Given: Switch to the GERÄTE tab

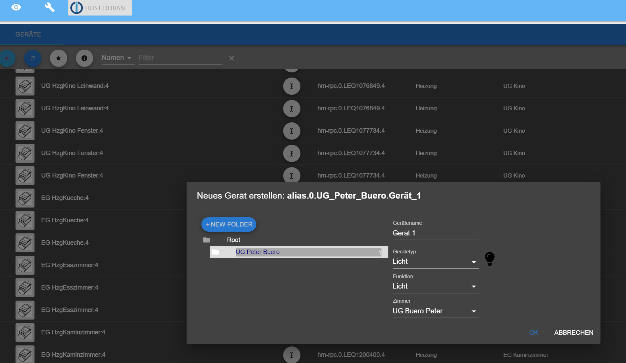Looking at the screenshot, I should pos(28,34).
